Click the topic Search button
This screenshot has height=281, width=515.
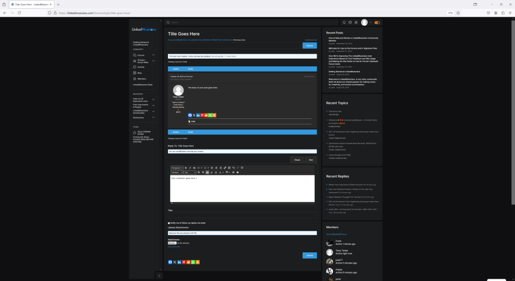point(310,46)
